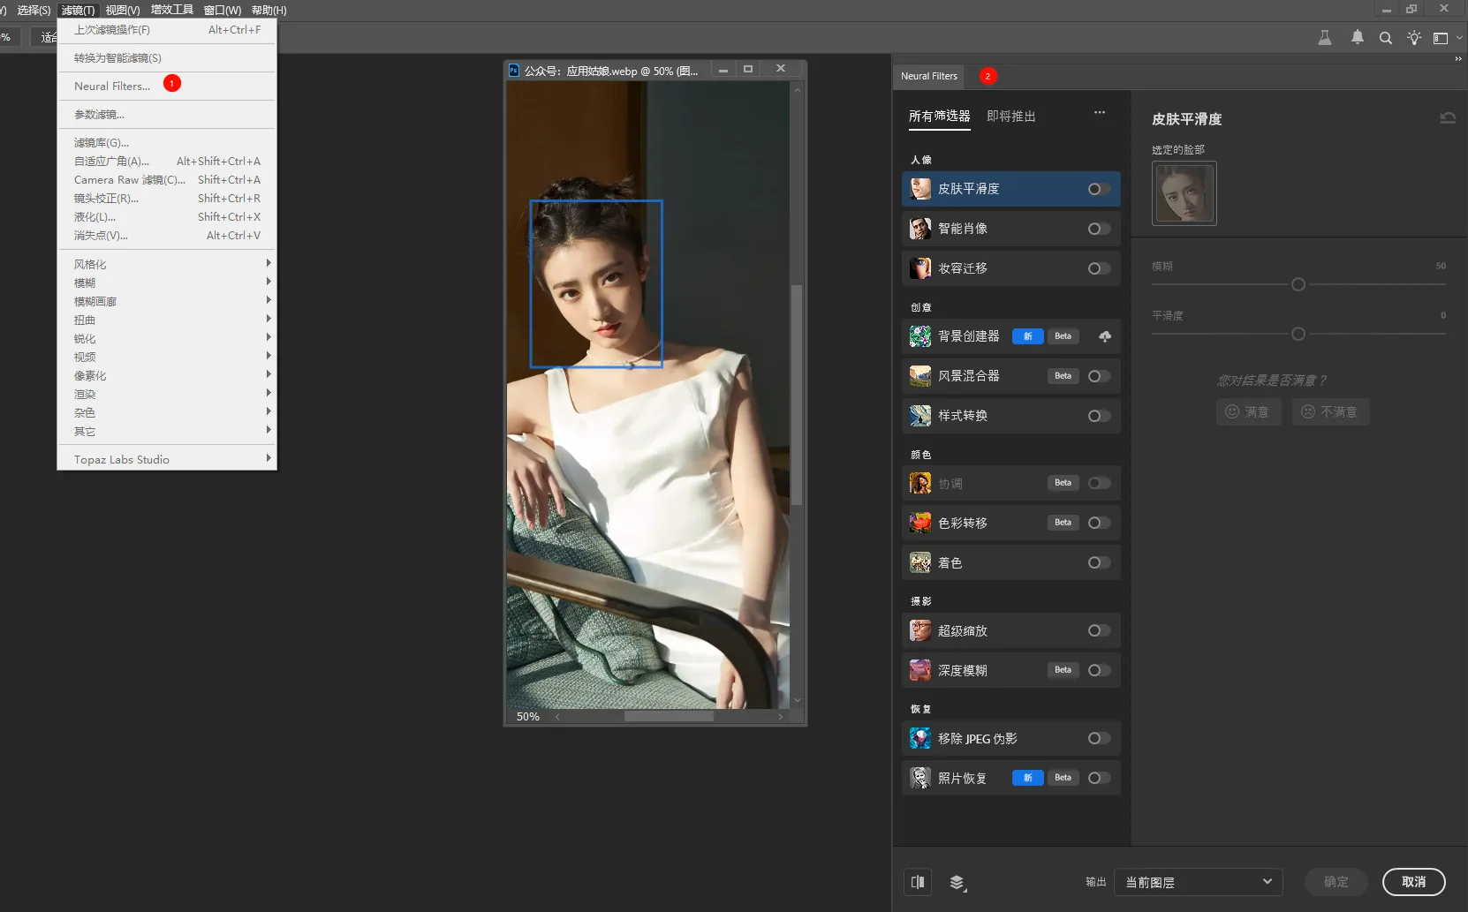Image resolution: width=1468 pixels, height=912 pixels.
Task: Click the reset arrow for 皮肤平滑度
Action: [x=1447, y=118]
